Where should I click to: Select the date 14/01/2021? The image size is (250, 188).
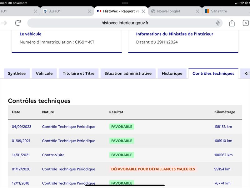point(21,155)
